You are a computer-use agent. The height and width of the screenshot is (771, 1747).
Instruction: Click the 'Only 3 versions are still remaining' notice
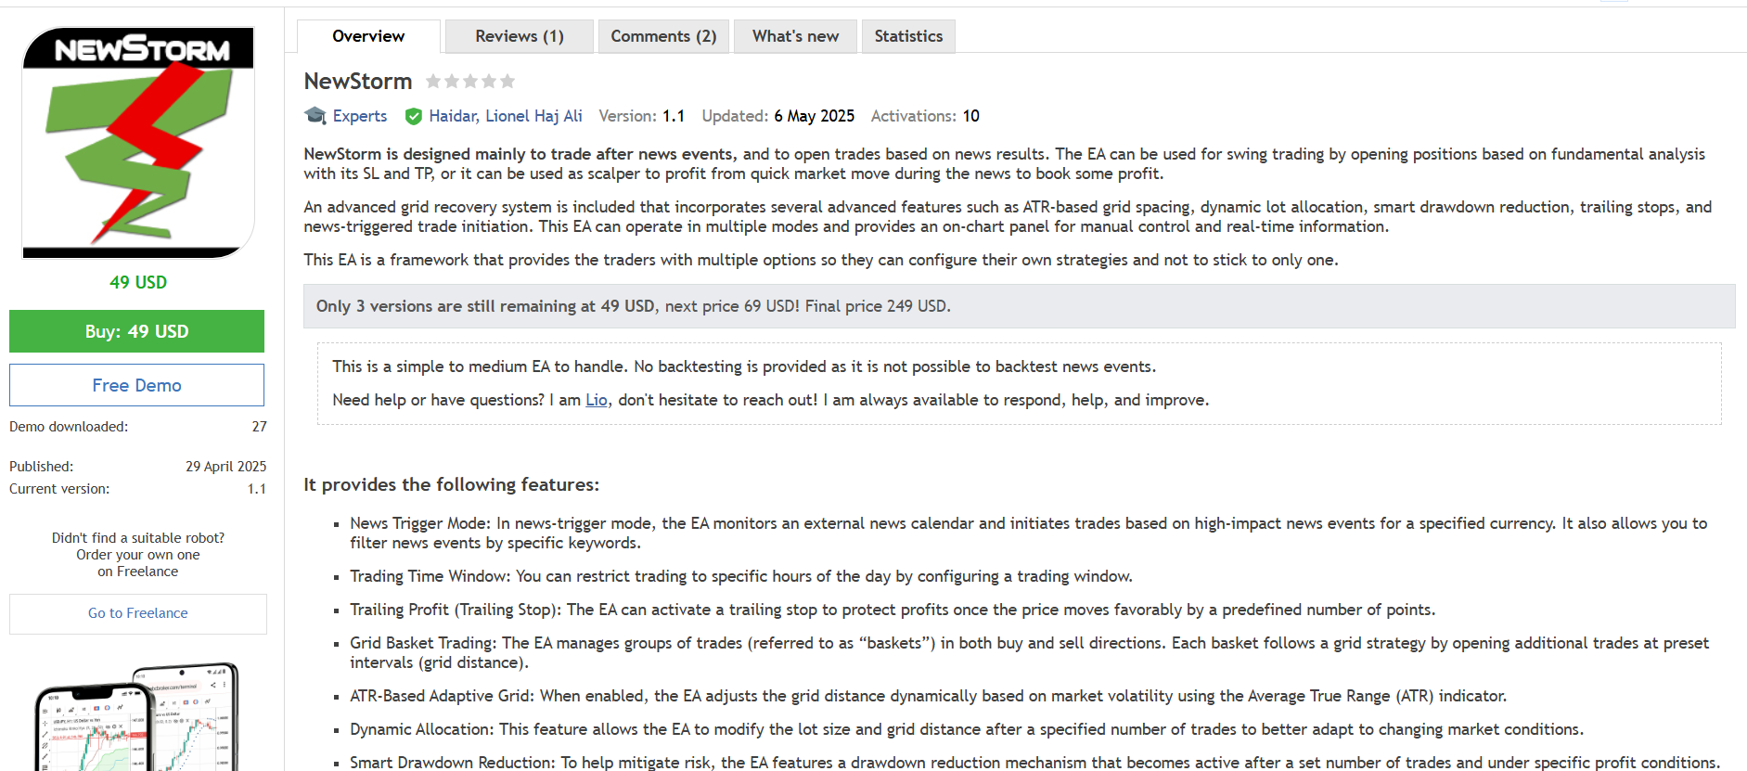click(1019, 306)
